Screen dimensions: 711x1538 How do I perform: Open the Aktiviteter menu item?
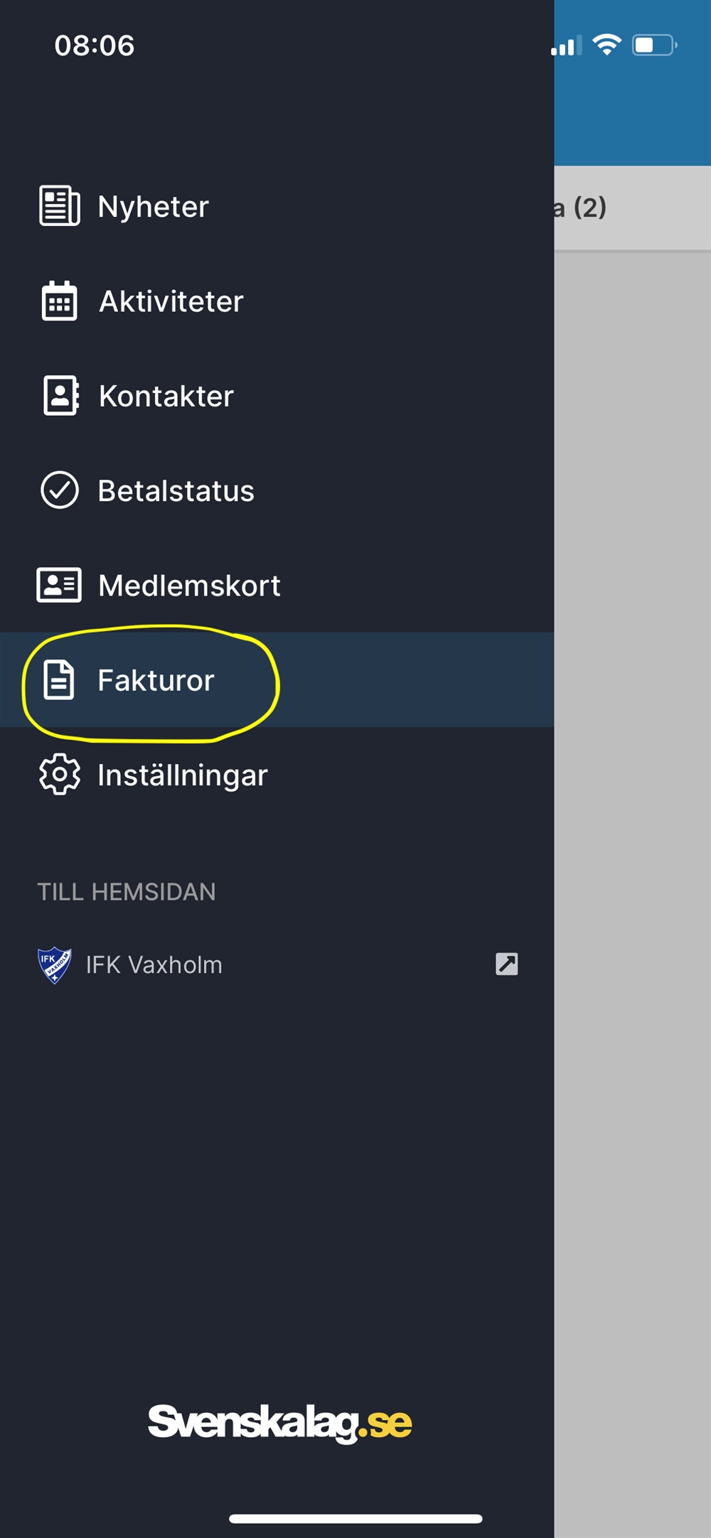click(277, 301)
